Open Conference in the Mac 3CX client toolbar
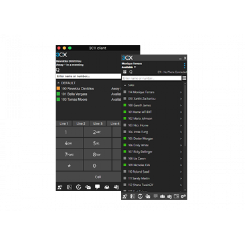This screenshot has height=245, width=245. coord(107,187)
